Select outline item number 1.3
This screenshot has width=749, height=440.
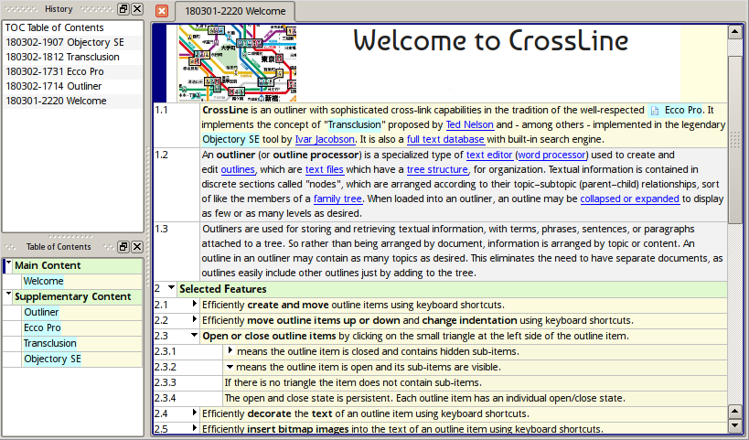click(162, 229)
